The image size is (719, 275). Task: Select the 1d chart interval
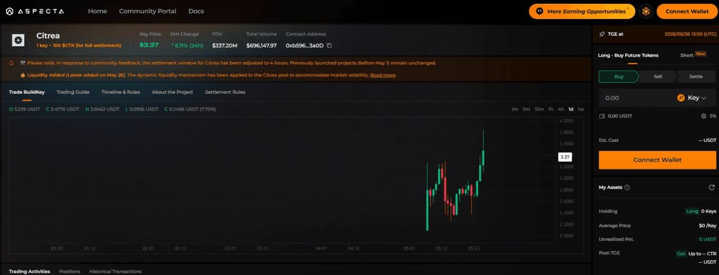point(571,109)
